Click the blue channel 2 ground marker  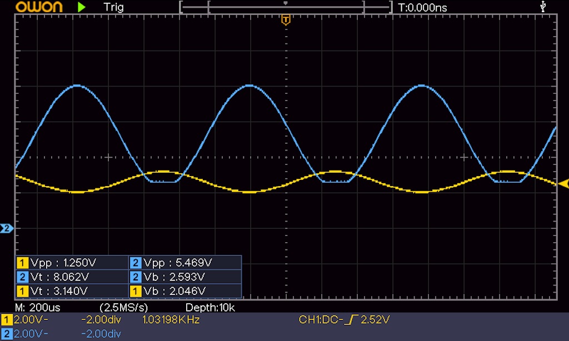[7, 228]
